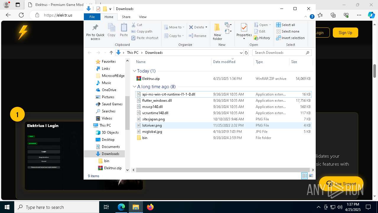Select Documents in navigation pane
Image resolution: width=378 pixels, height=213 pixels.
tap(110, 147)
